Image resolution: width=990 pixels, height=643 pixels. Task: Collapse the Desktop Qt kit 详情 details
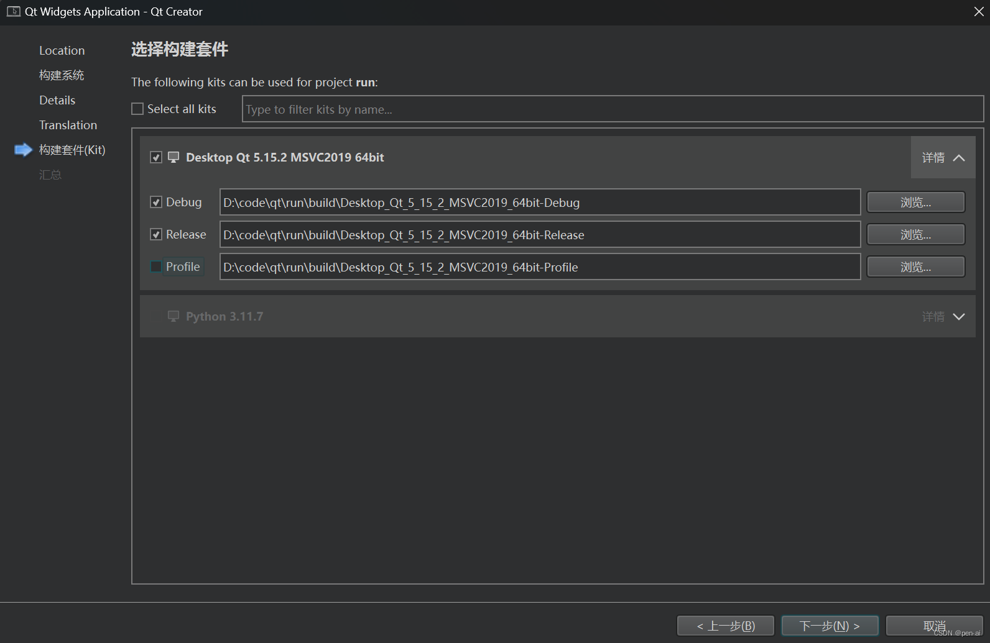click(943, 158)
